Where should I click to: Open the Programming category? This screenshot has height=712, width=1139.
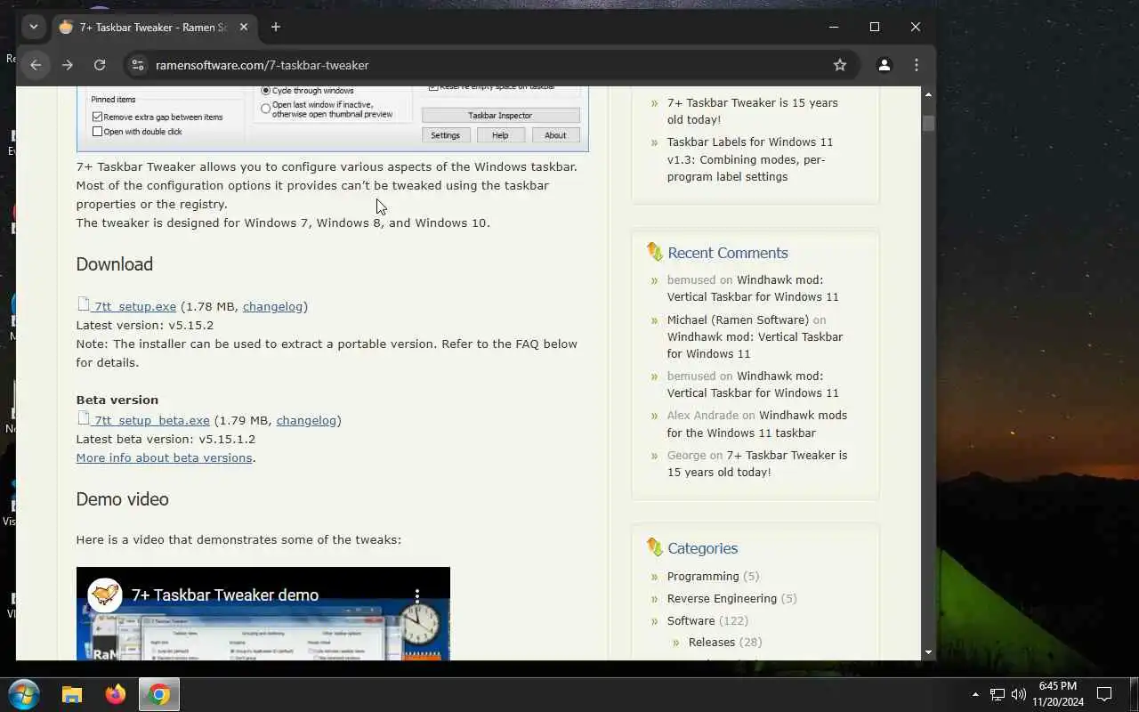703,576
